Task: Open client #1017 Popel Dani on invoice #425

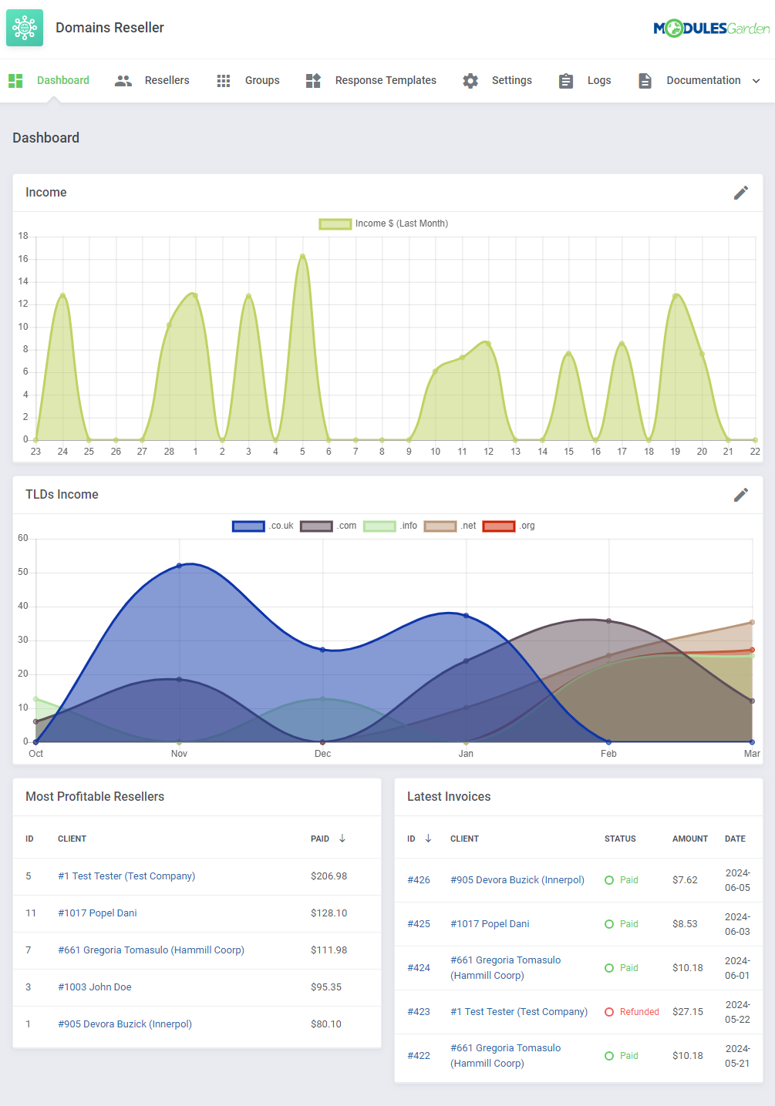Action: [490, 924]
